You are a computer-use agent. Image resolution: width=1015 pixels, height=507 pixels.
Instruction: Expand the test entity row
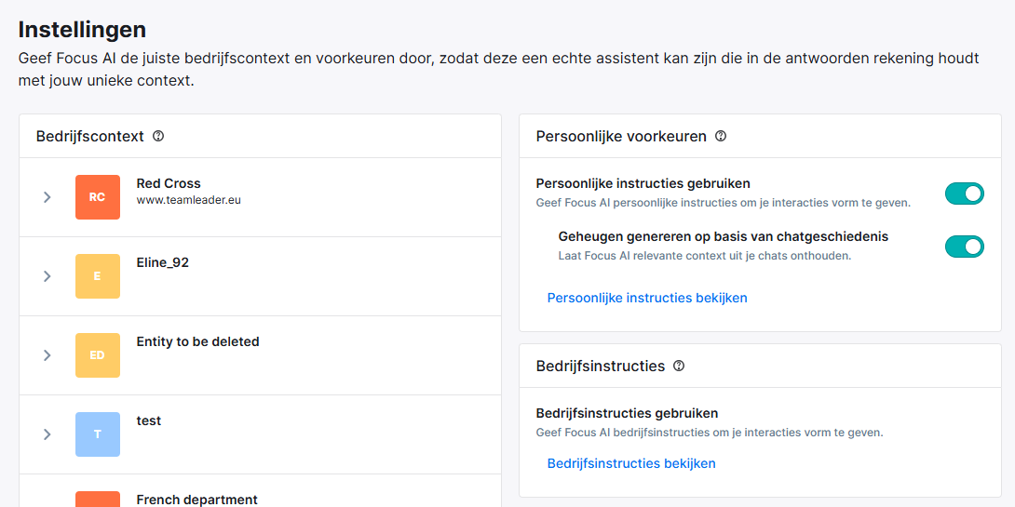coord(47,434)
